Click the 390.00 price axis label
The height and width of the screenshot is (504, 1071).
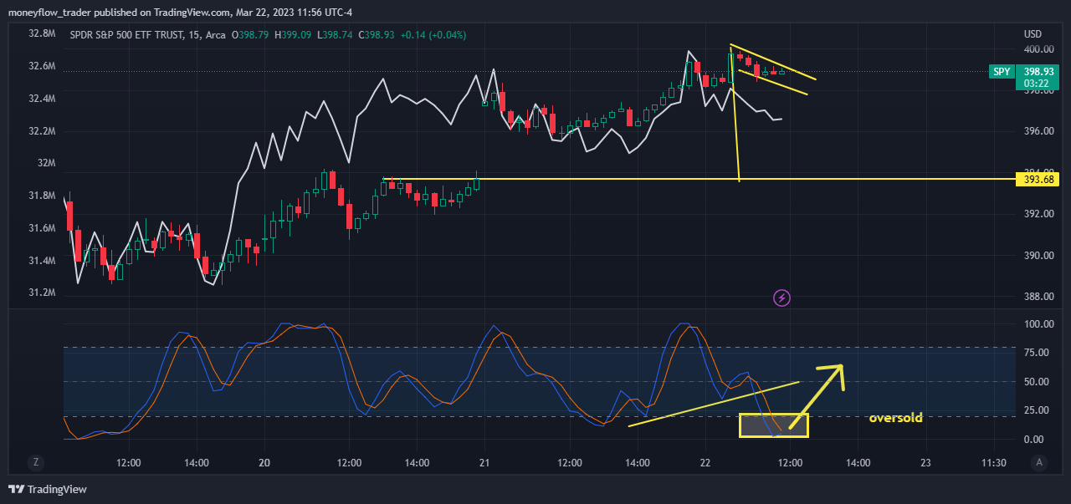1038,255
